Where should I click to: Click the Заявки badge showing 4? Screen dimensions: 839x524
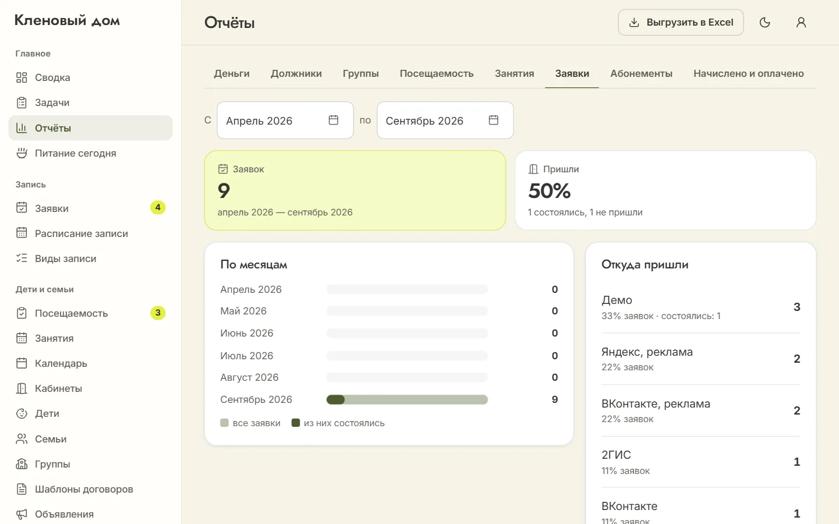click(158, 208)
